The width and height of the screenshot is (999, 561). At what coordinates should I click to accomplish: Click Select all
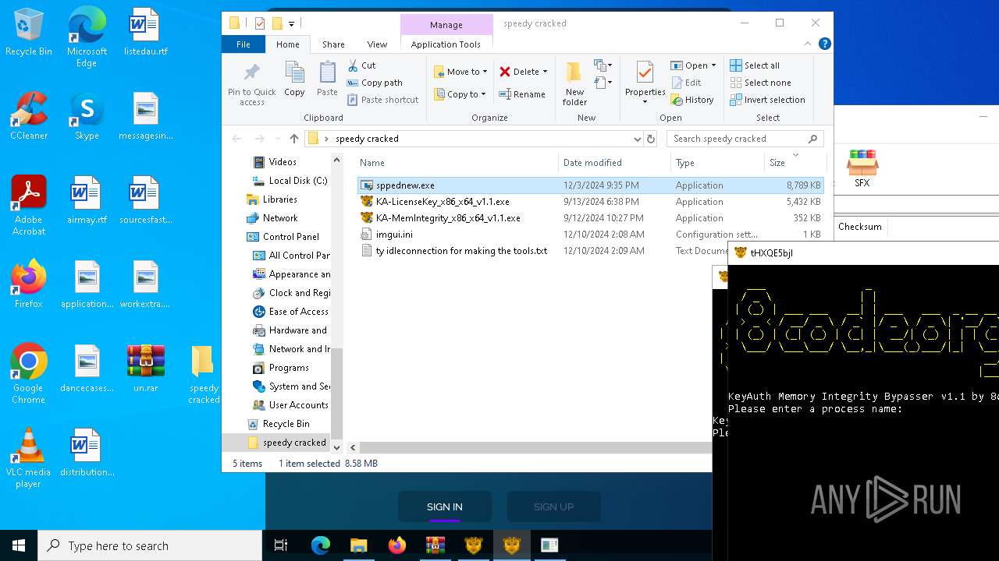(x=755, y=65)
